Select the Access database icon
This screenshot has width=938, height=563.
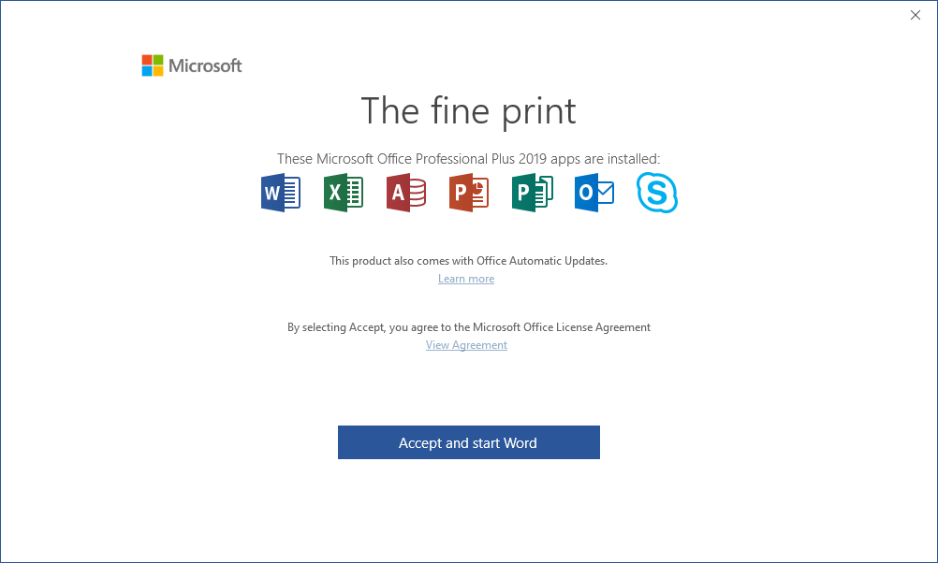coord(406,194)
